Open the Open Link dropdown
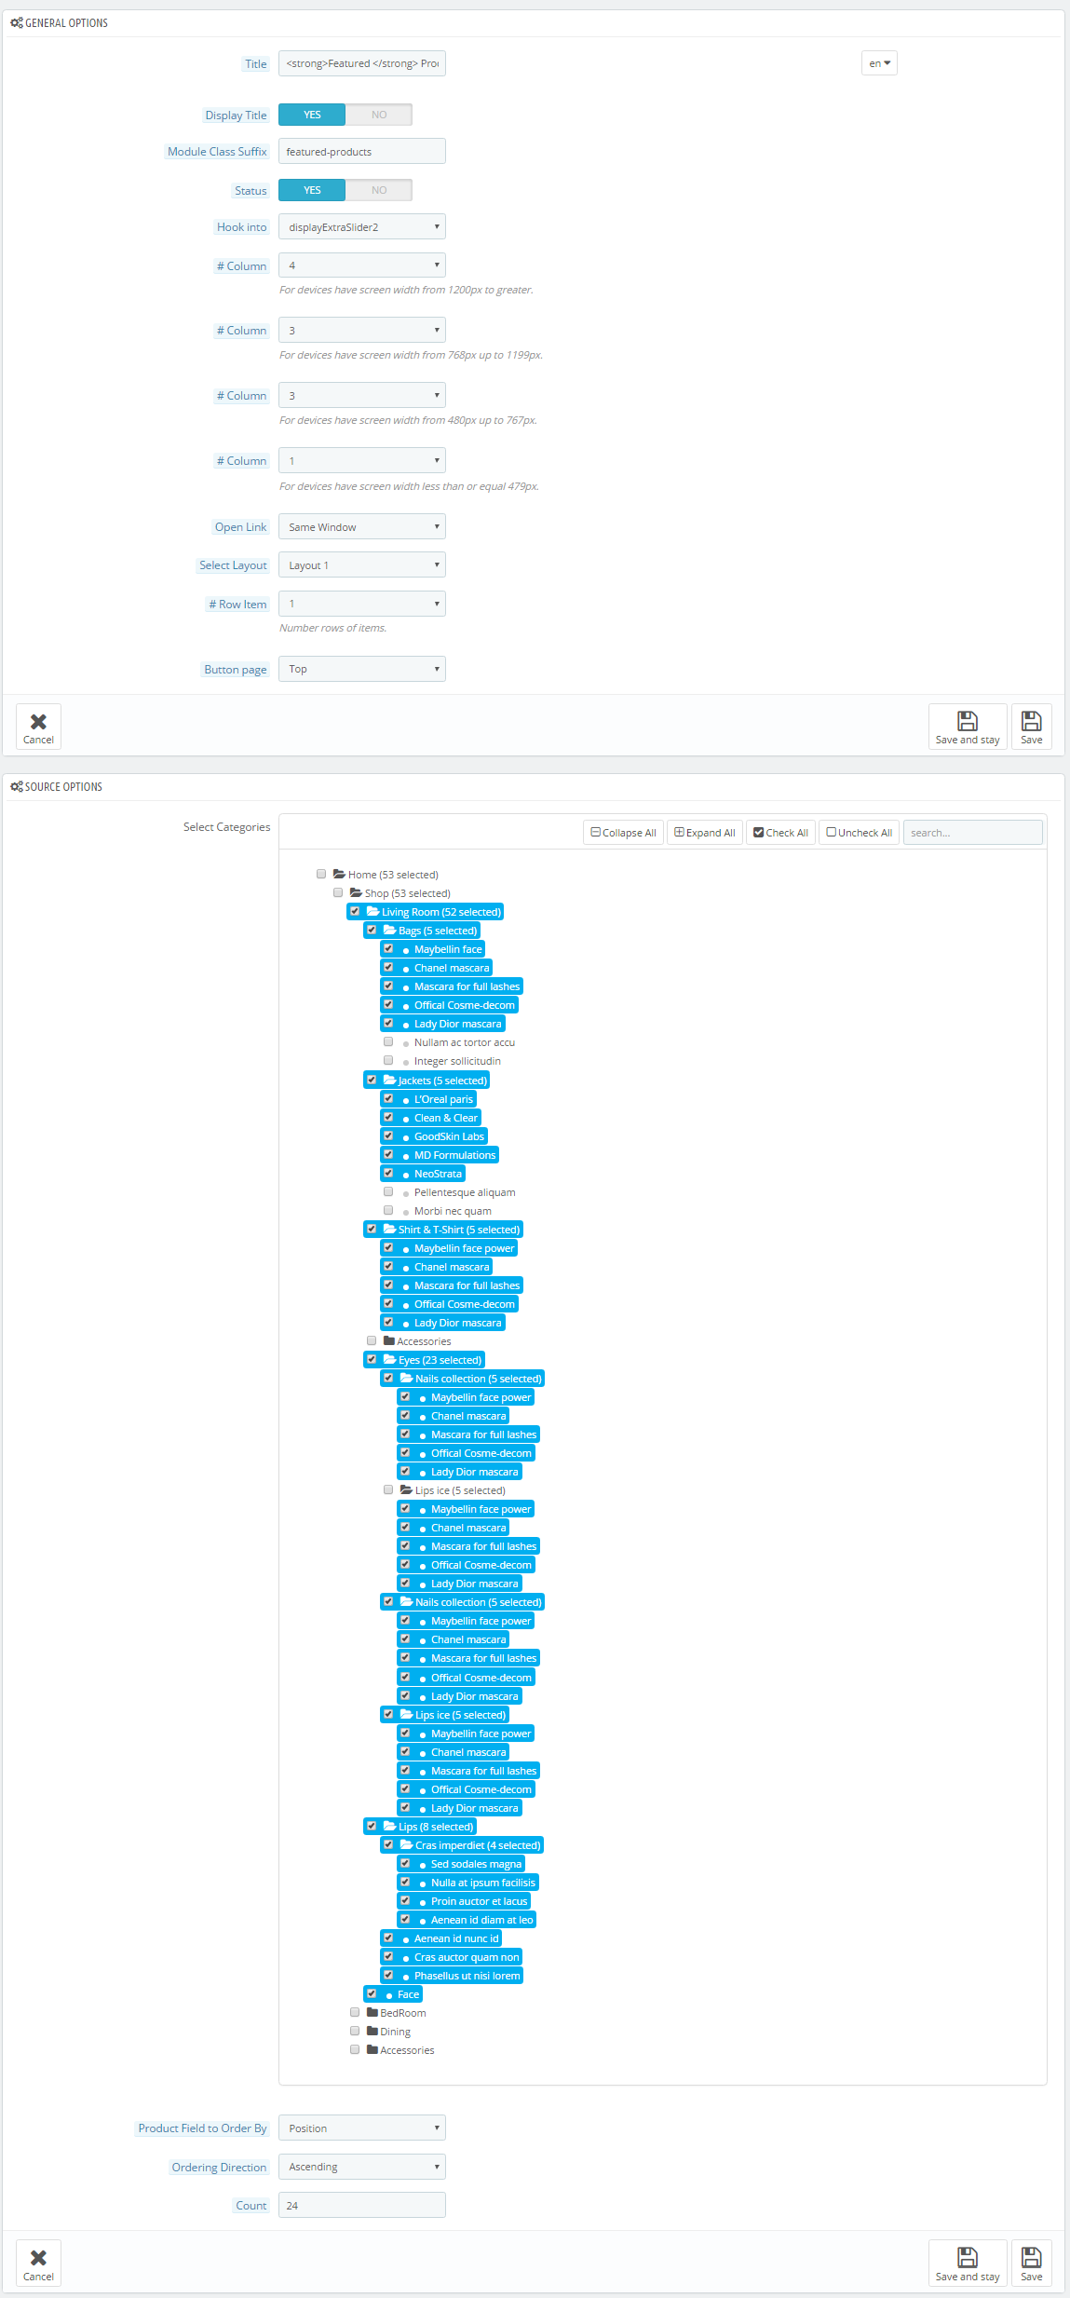The image size is (1070, 2298). [x=362, y=526]
